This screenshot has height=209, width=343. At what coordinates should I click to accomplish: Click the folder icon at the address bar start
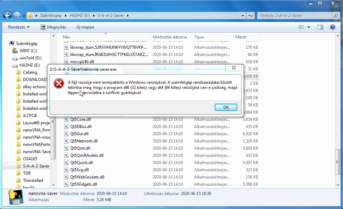tap(30, 15)
